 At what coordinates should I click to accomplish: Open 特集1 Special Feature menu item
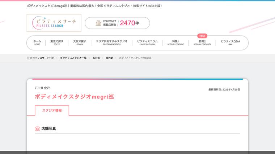coord(175,43)
